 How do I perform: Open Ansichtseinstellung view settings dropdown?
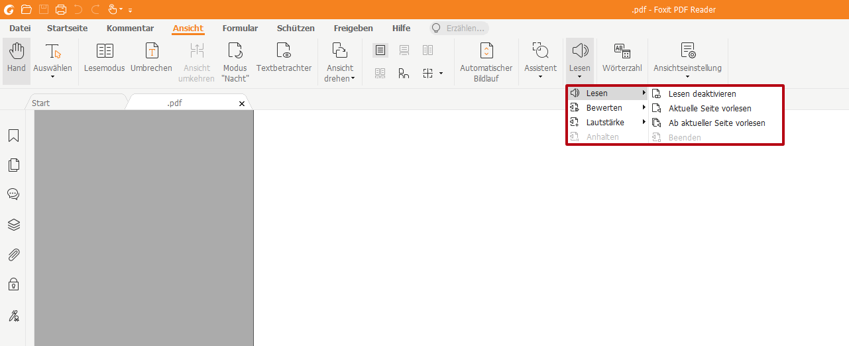tap(687, 60)
